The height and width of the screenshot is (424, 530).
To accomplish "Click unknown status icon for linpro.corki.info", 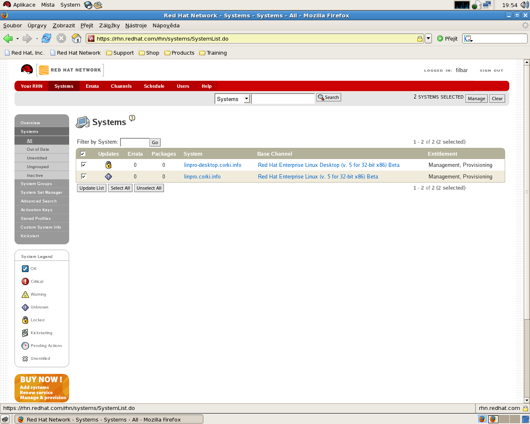I will pyautogui.click(x=108, y=176).
